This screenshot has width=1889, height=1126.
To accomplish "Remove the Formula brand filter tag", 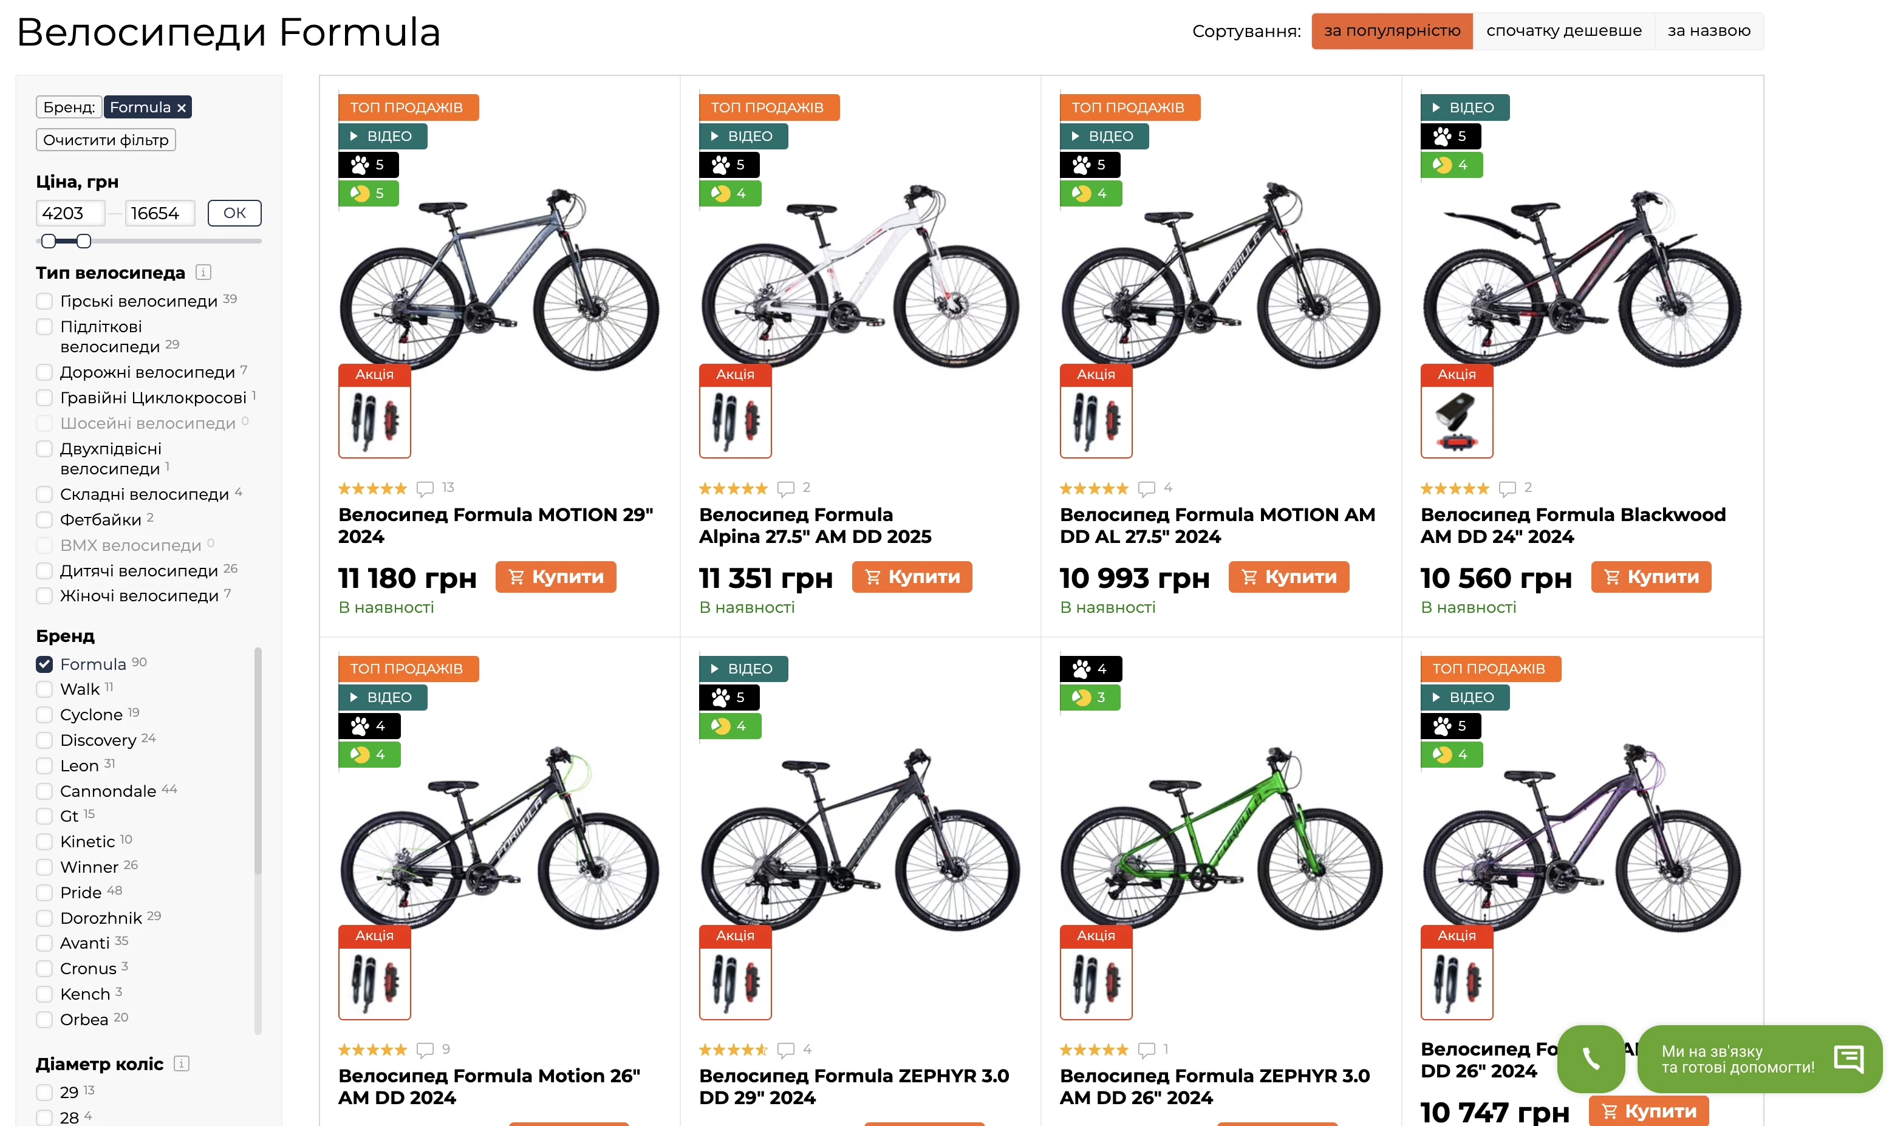I will [182, 107].
